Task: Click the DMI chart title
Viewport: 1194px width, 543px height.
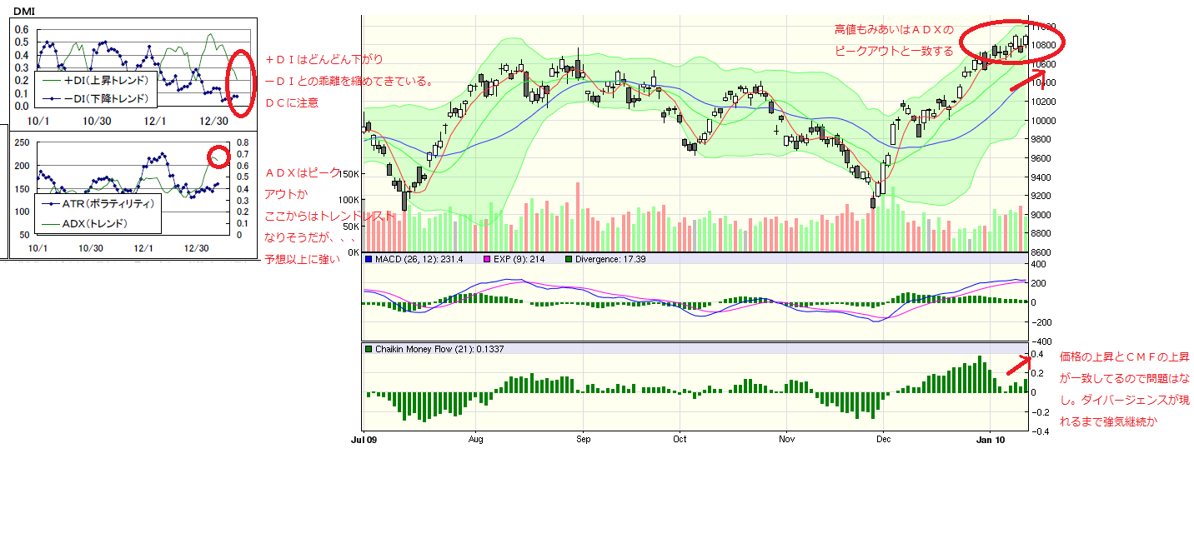Action: tap(25, 9)
